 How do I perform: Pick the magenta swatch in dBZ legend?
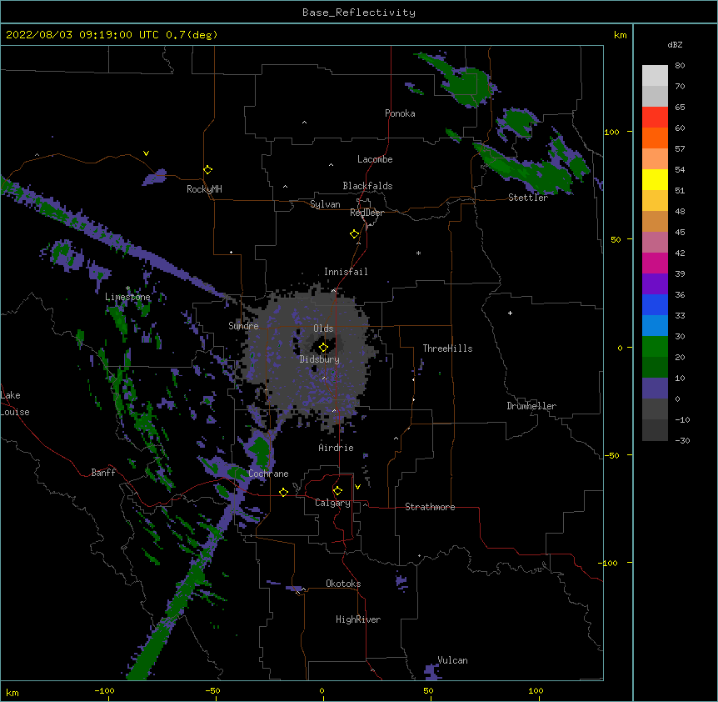655,263
